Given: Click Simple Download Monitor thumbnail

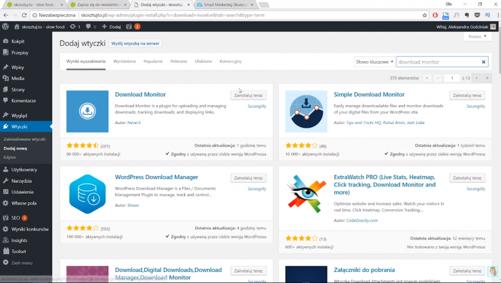Looking at the screenshot, I should [x=306, y=111].
